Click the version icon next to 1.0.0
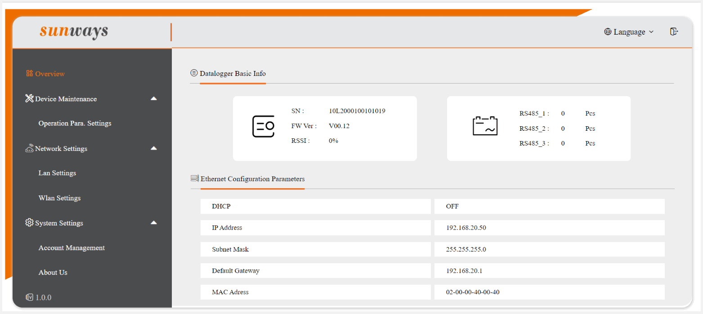 pos(30,297)
